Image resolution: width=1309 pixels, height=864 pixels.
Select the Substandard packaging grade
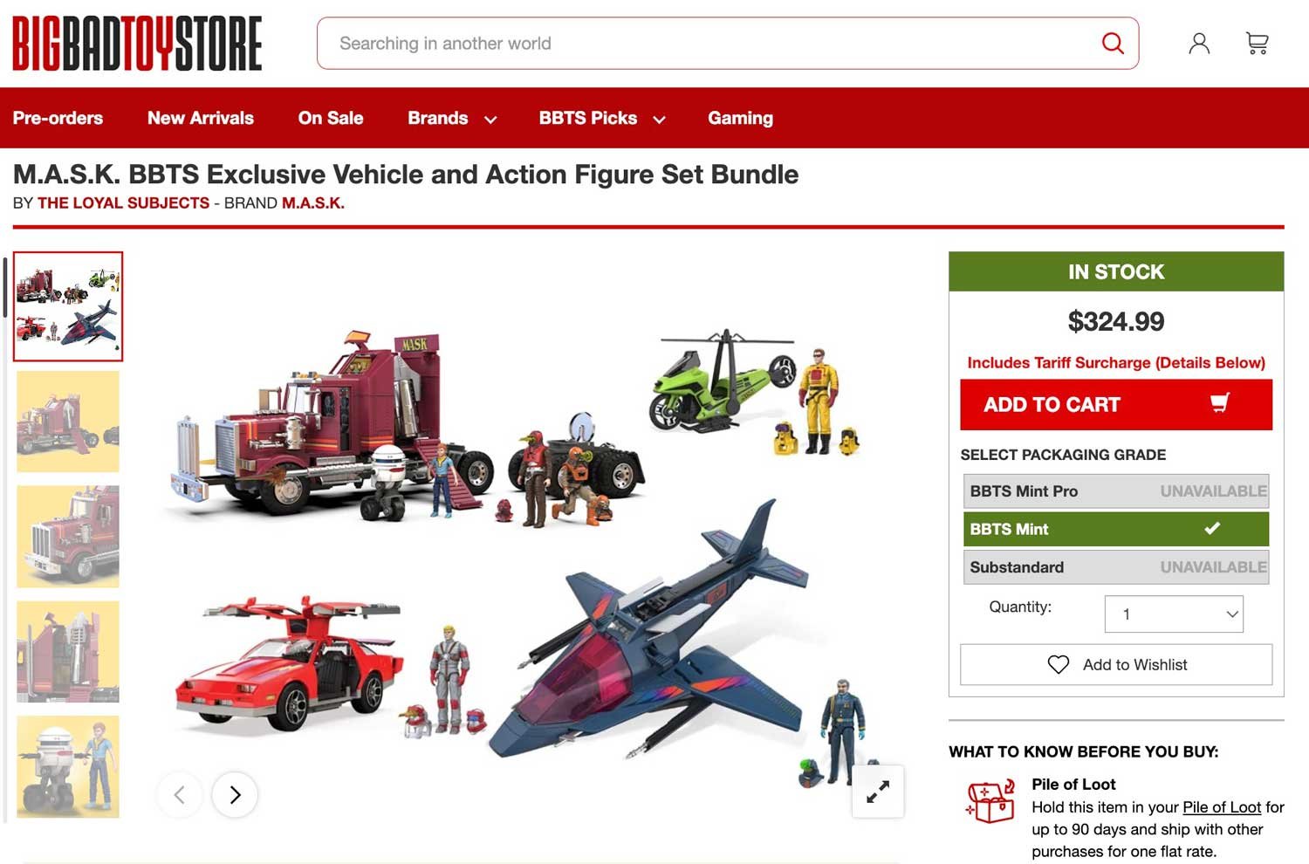(x=1116, y=567)
